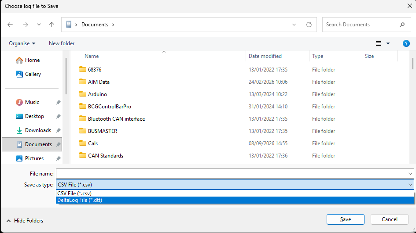The width and height of the screenshot is (416, 233).
Task: Open recent locations chevron
Action: (x=39, y=25)
